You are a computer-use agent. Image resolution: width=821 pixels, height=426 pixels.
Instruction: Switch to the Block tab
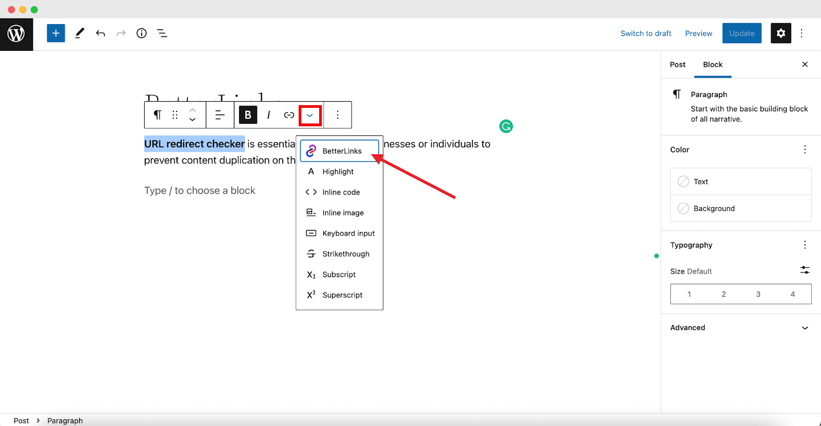[713, 65]
